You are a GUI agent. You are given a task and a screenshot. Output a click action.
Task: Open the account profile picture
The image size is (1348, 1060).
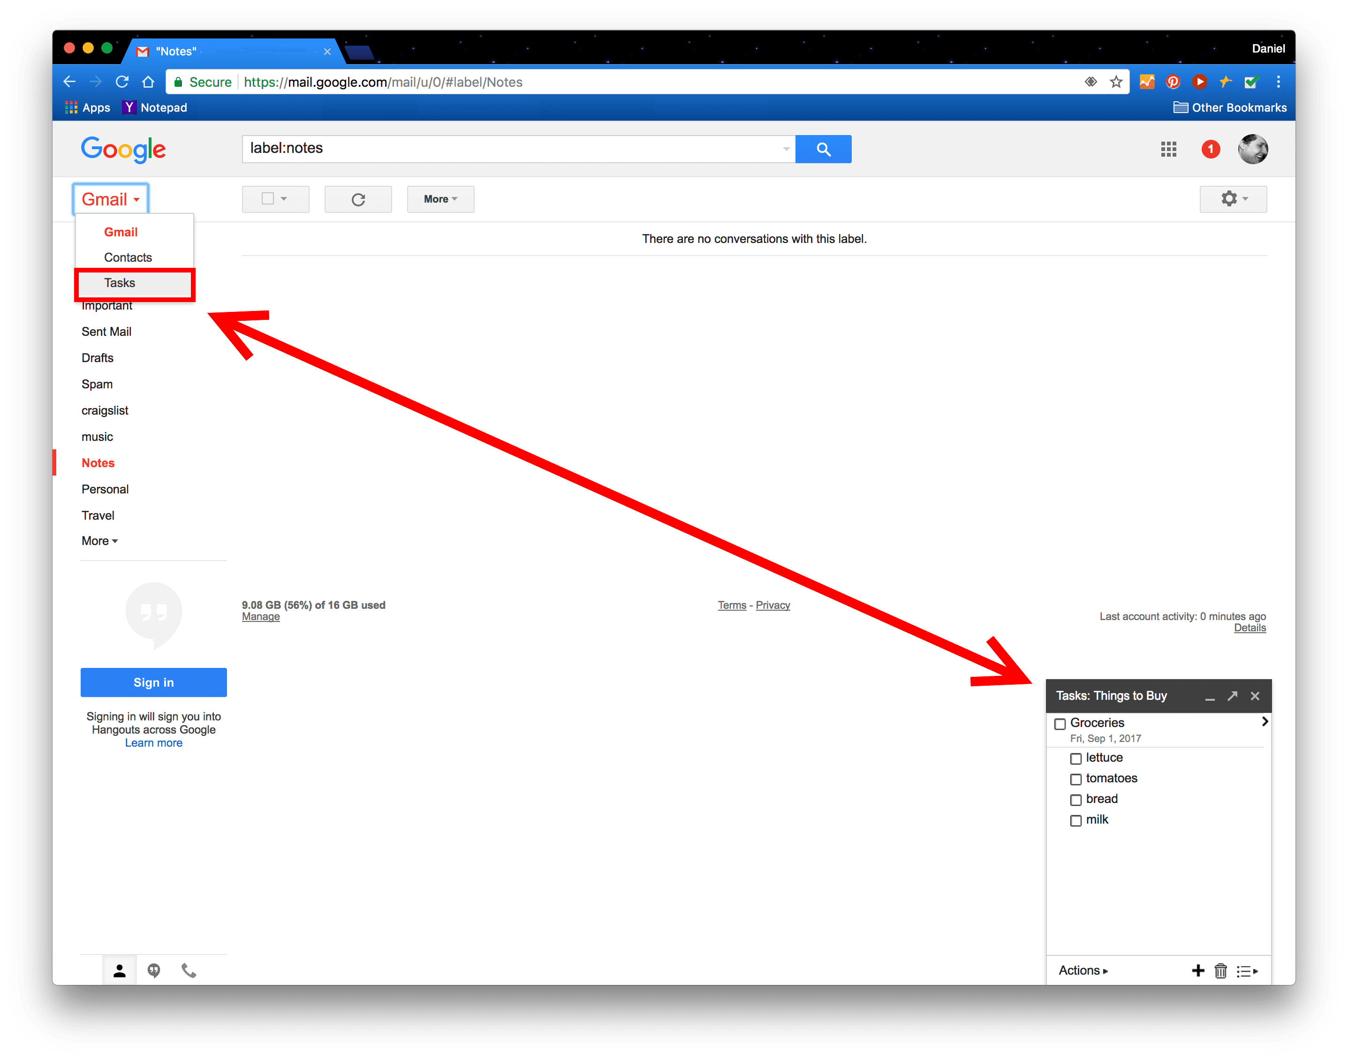click(1253, 149)
